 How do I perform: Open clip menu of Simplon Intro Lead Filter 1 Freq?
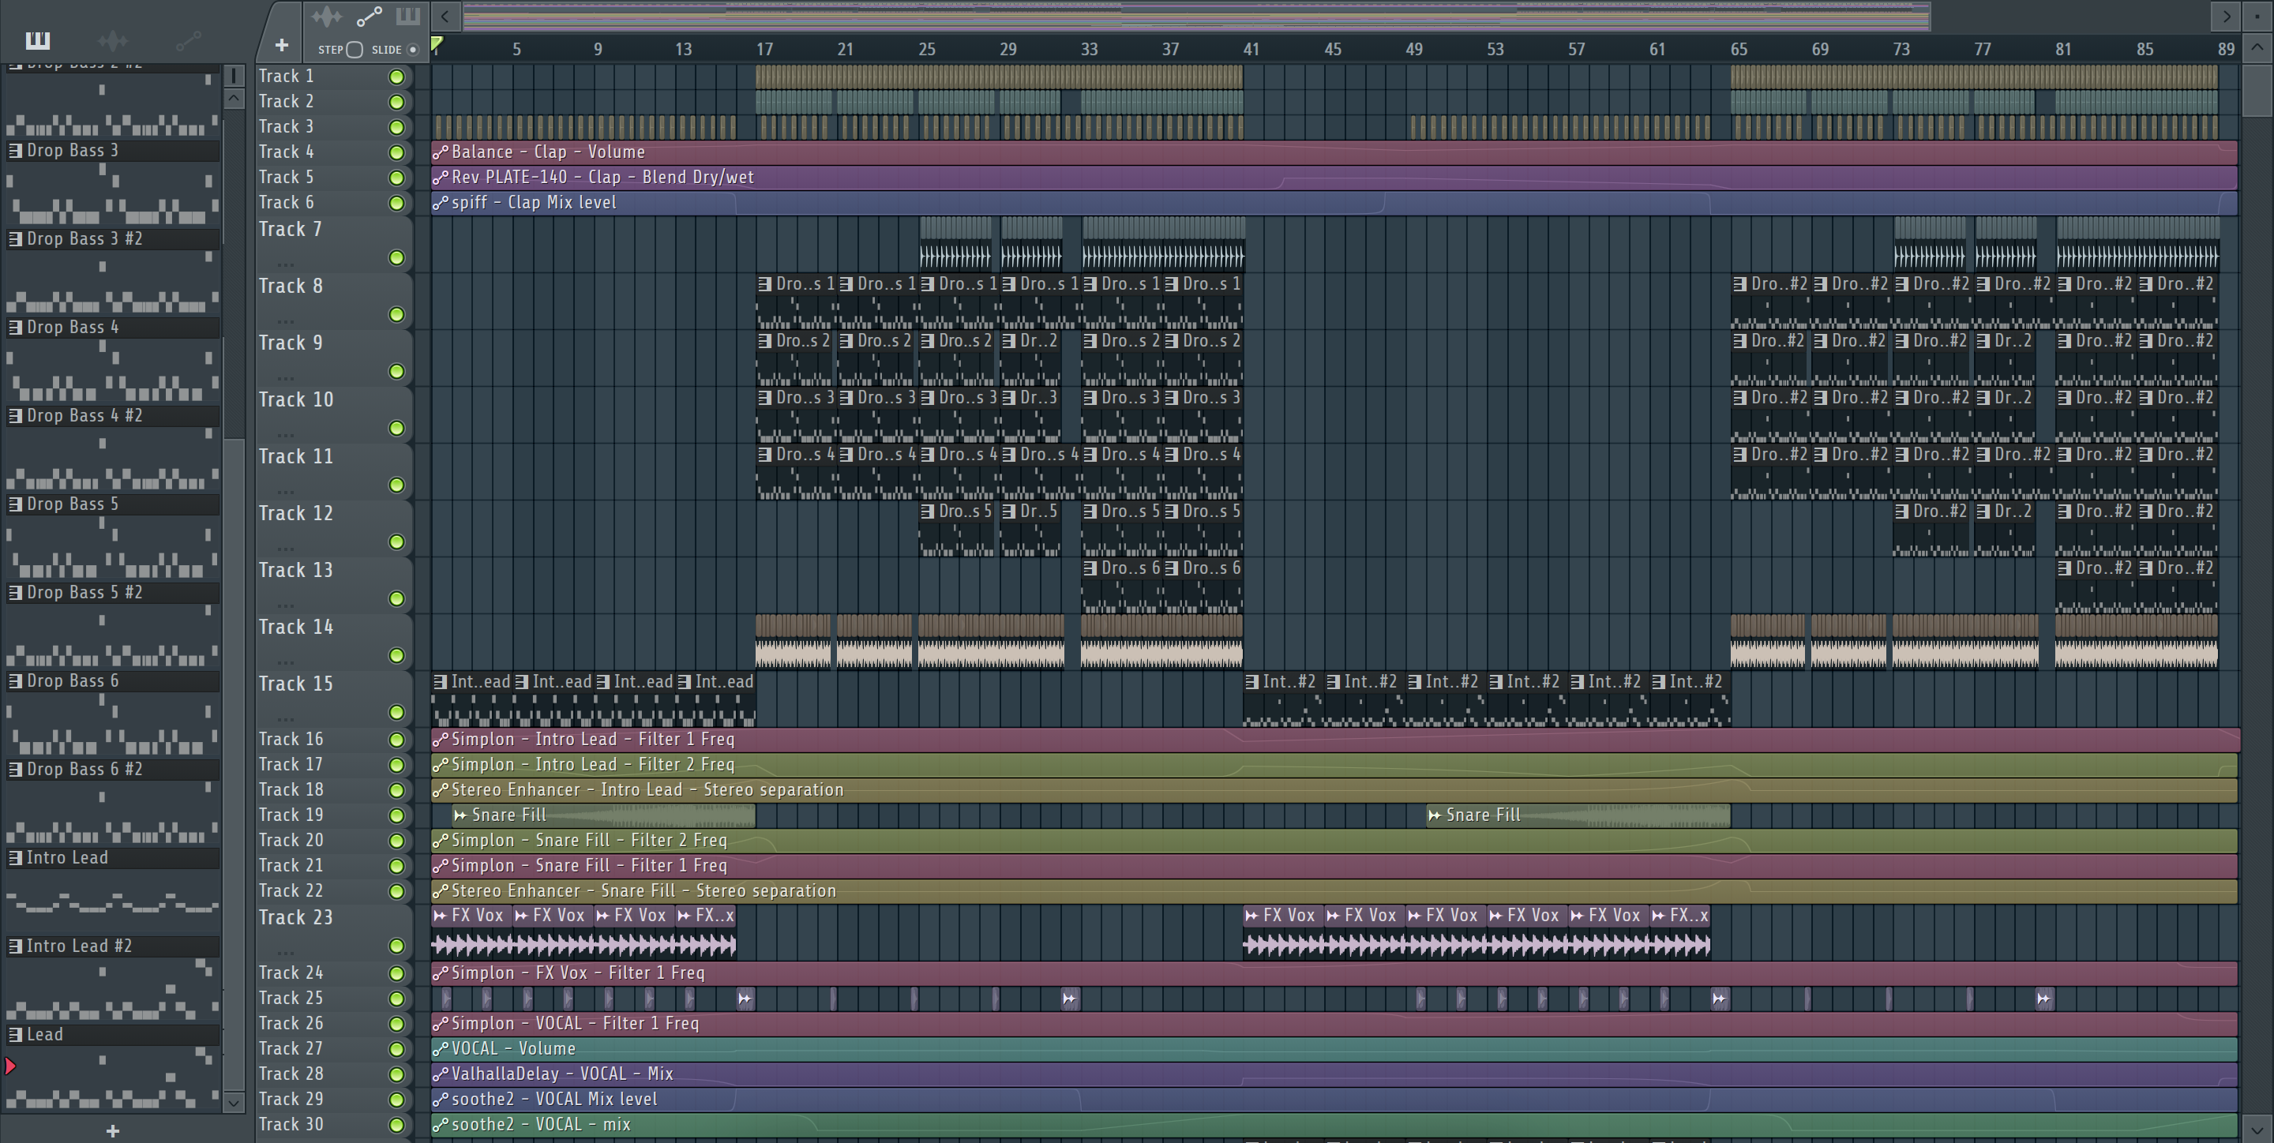point(440,740)
